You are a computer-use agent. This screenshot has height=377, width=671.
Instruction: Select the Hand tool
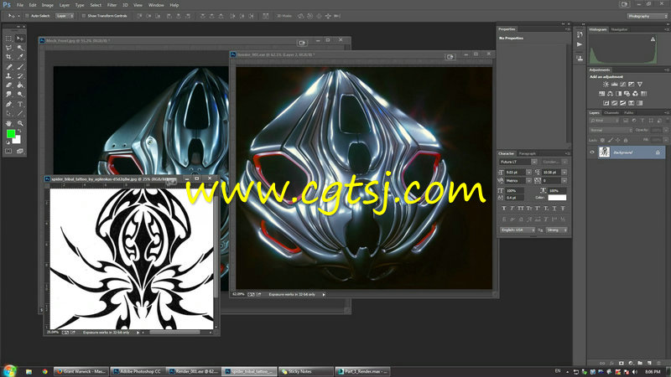coord(9,123)
